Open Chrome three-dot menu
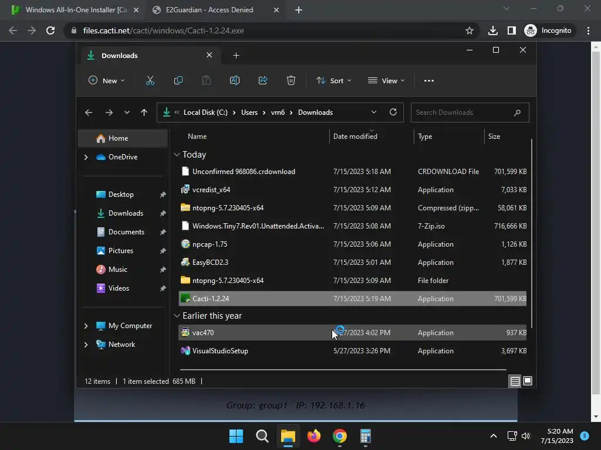The width and height of the screenshot is (601, 450). point(588,30)
